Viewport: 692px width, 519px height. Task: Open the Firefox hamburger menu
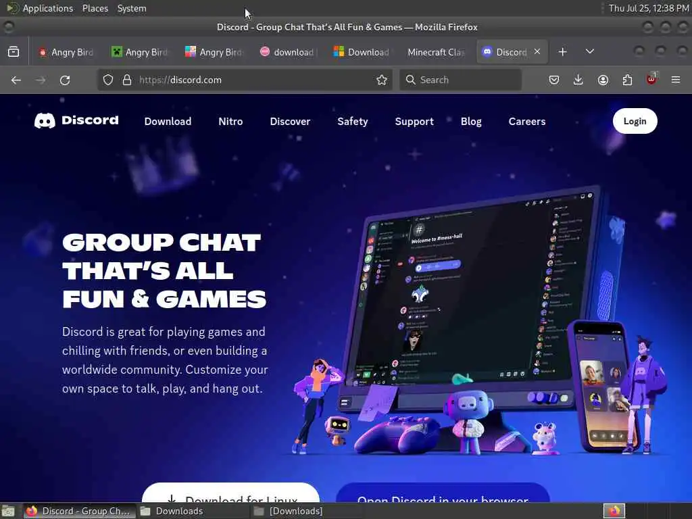[x=676, y=80]
